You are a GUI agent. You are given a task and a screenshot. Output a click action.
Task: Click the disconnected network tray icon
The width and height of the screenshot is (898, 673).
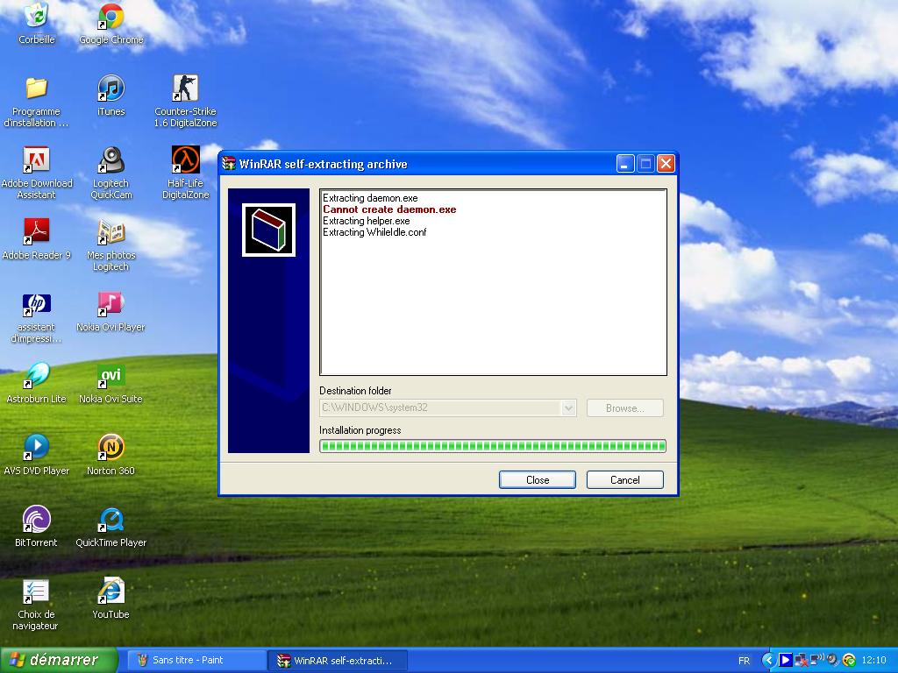coord(802,660)
